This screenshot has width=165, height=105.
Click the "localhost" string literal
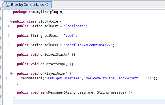coord(74,26)
